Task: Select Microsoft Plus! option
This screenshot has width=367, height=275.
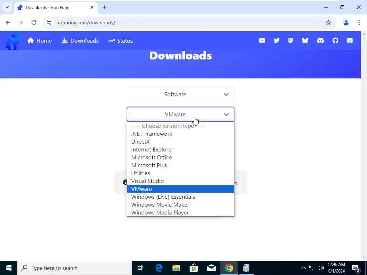Action: [x=181, y=165]
